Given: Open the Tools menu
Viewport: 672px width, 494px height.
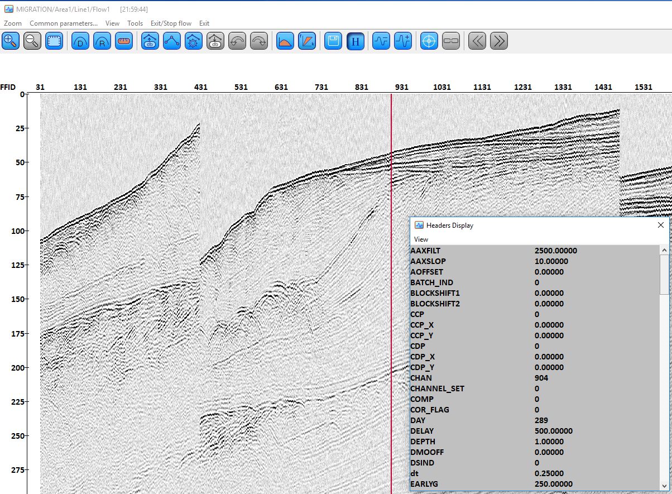Looking at the screenshot, I should point(135,23).
